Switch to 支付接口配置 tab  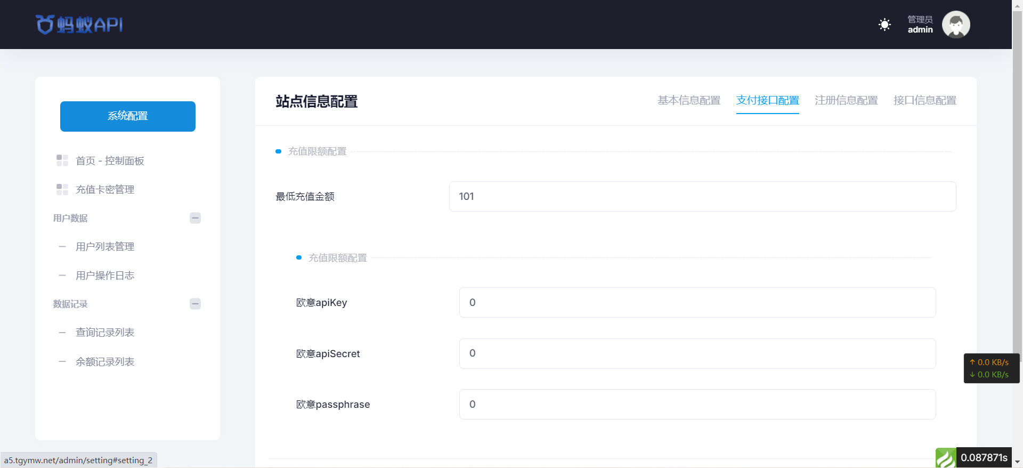click(x=768, y=100)
